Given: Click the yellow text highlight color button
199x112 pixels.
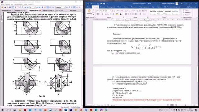Looking at the screenshot, I should click(x=117, y=14).
